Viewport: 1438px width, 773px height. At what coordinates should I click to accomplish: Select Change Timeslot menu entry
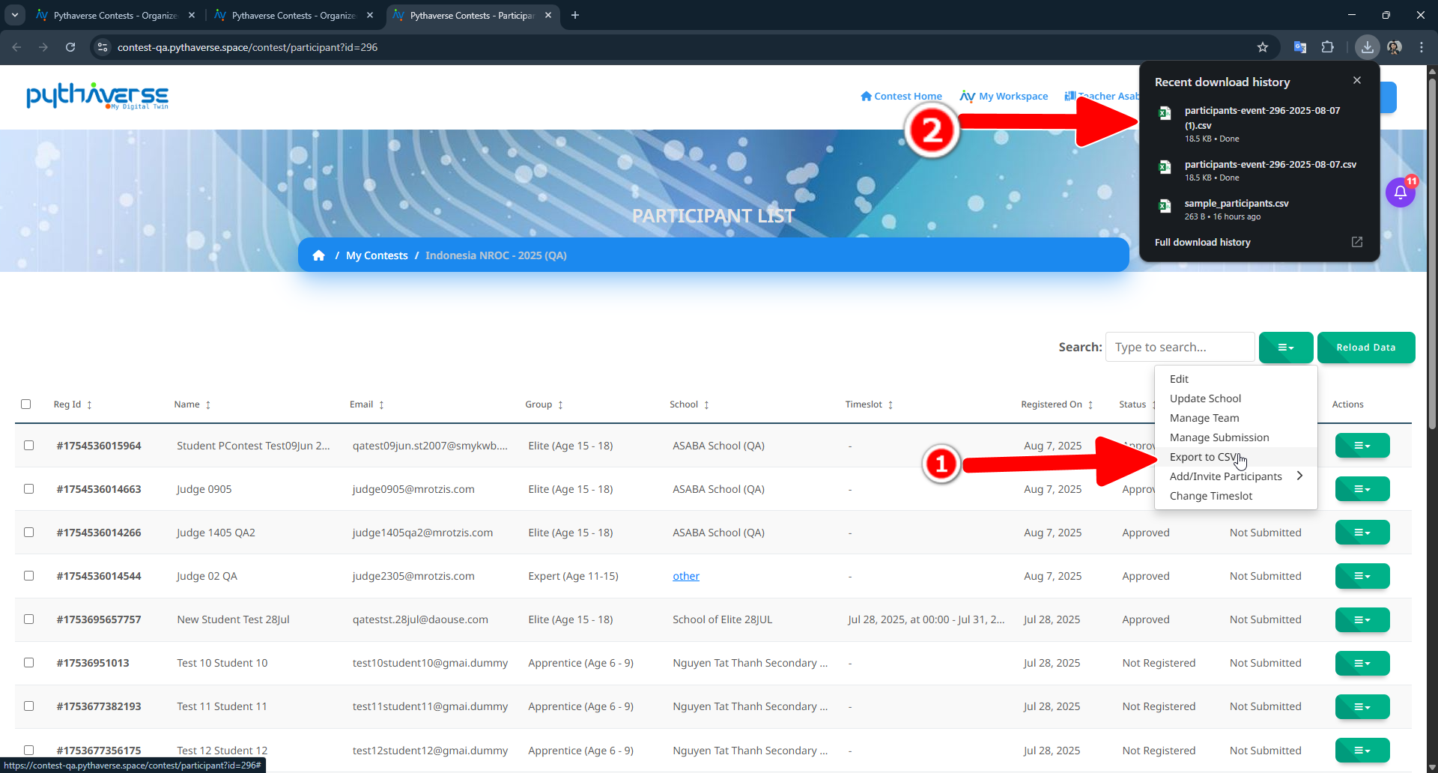pyautogui.click(x=1236, y=496)
